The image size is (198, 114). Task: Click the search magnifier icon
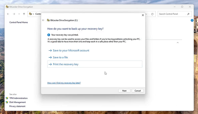pos(188,14)
